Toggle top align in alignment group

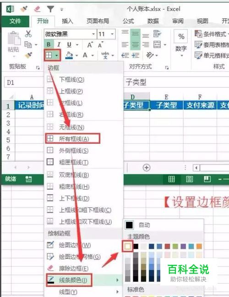[125, 33]
